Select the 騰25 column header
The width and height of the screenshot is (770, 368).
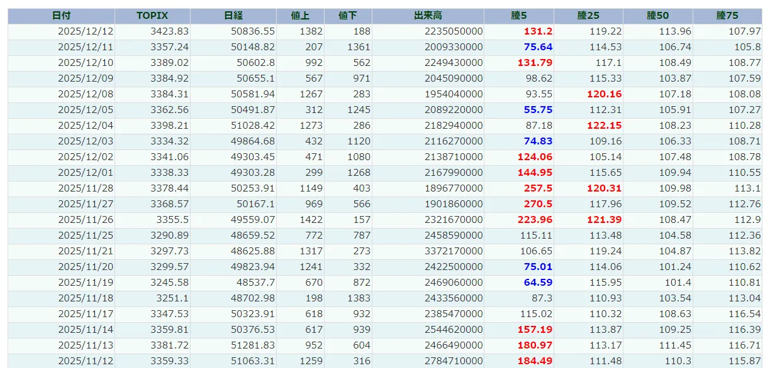pos(588,16)
